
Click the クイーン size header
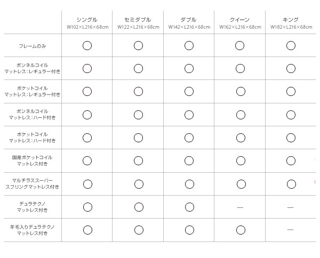[240, 23]
